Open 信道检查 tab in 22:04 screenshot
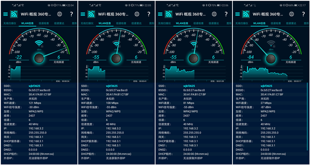The height and width of the screenshot is (165, 310). pyautogui.click(x=44, y=23)
